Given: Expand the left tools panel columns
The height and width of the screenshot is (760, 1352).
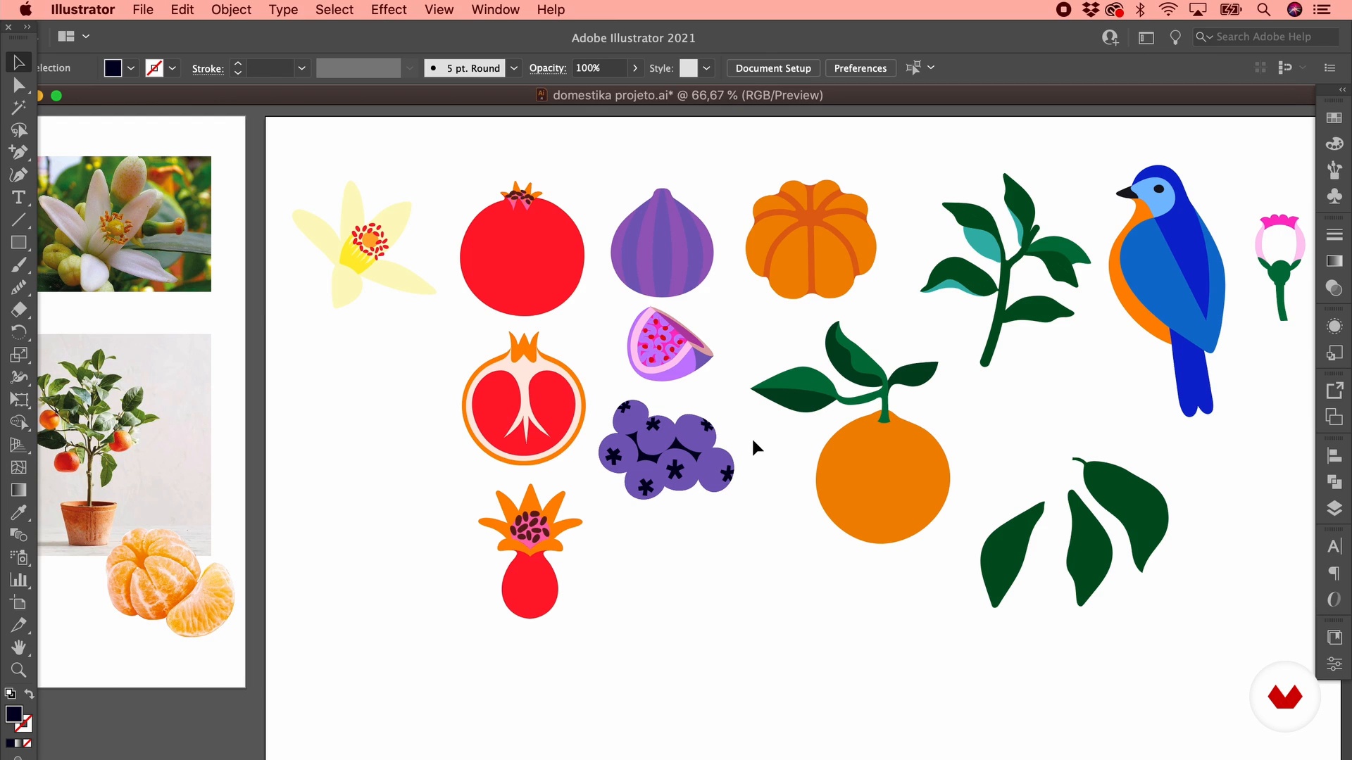Looking at the screenshot, I should pyautogui.click(x=27, y=27).
